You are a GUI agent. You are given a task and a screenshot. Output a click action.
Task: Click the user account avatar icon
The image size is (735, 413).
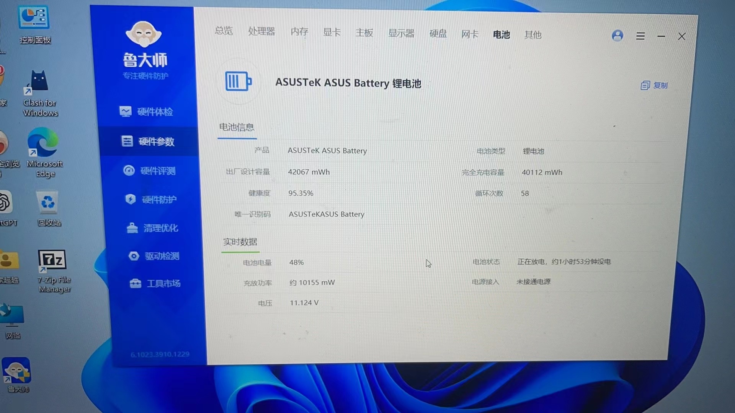(x=617, y=36)
